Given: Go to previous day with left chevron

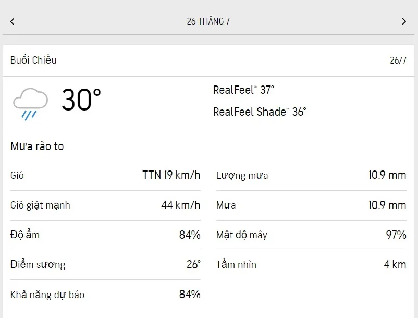Looking at the screenshot, I should [12, 21].
